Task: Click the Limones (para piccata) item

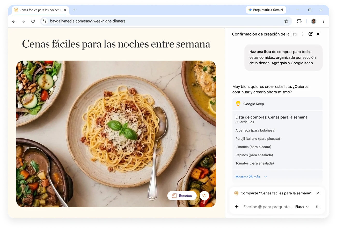Action: coord(253,147)
